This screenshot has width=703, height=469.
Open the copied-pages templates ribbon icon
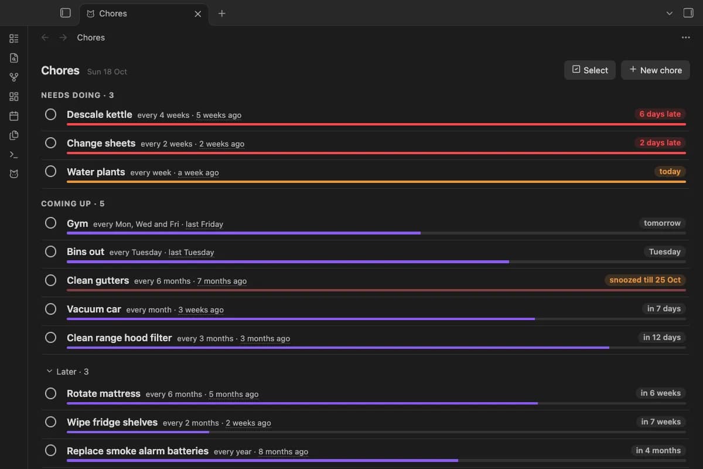(x=14, y=135)
